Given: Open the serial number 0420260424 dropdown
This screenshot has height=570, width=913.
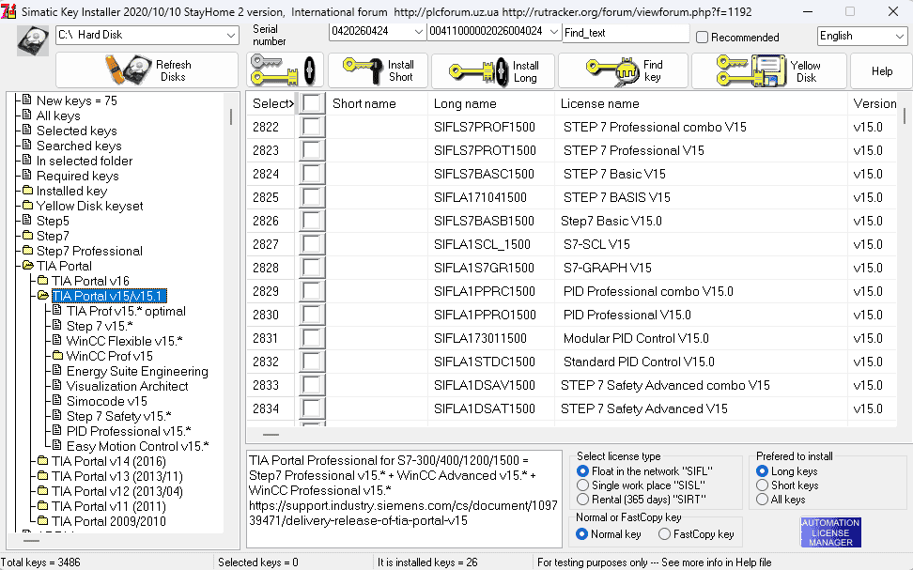Looking at the screenshot, I should pyautogui.click(x=416, y=32).
